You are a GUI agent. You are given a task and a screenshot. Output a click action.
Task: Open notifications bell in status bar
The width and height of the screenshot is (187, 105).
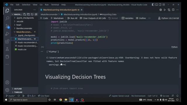[x=177, y=96]
